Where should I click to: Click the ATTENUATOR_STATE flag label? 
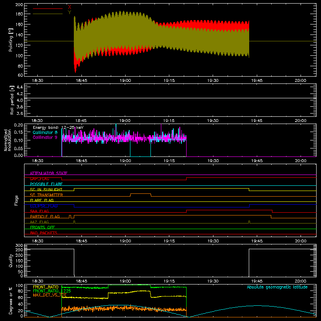click(49, 173)
